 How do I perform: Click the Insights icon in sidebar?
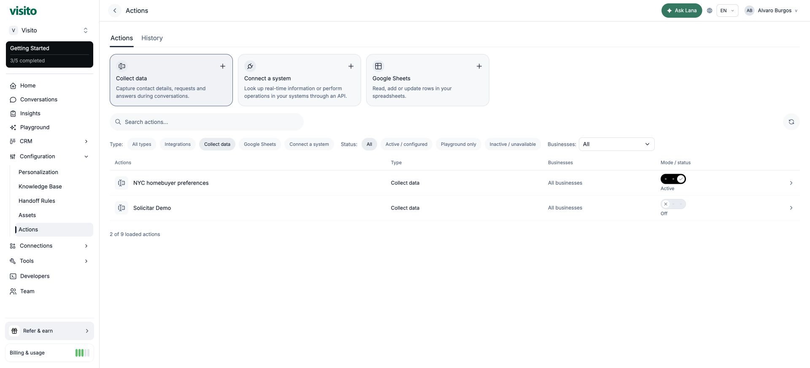click(13, 113)
